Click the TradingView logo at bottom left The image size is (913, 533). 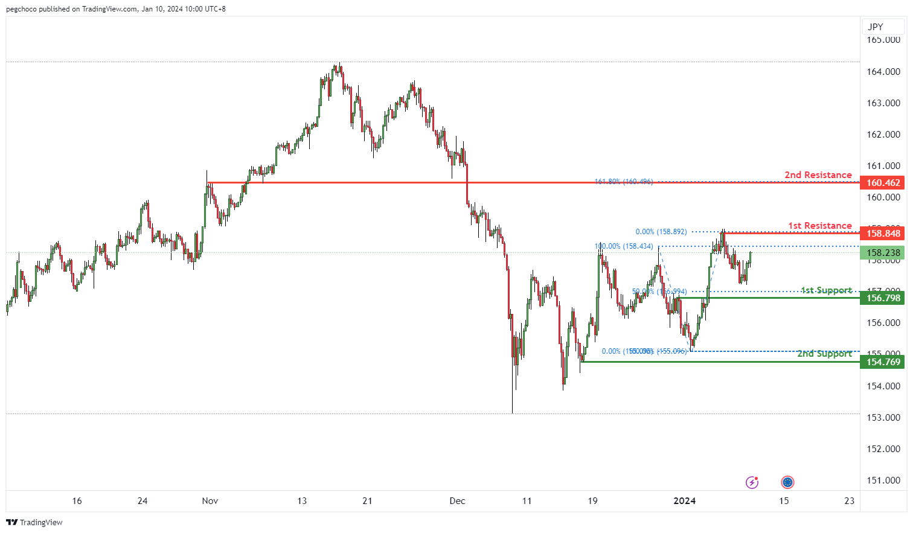tap(34, 522)
